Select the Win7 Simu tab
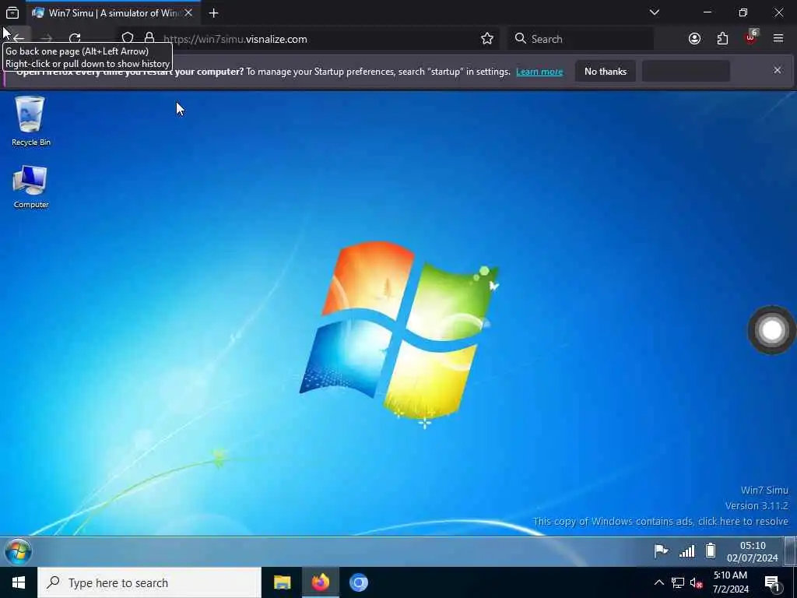Screen dimensions: 797x598 pyautogui.click(x=112, y=12)
